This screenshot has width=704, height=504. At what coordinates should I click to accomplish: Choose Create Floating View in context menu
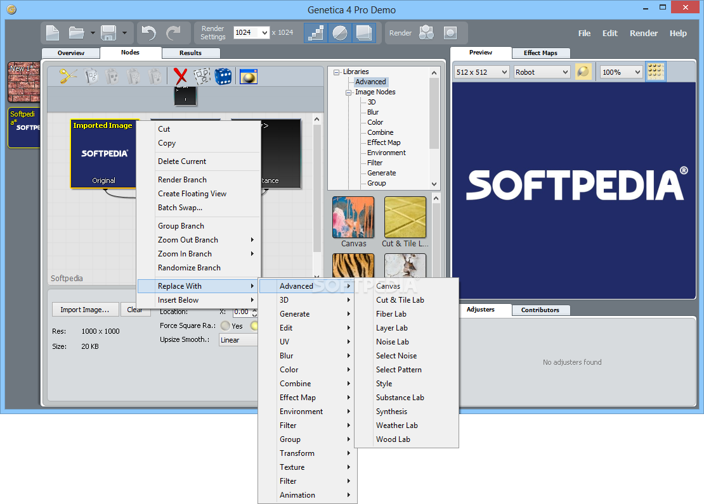tap(199, 194)
